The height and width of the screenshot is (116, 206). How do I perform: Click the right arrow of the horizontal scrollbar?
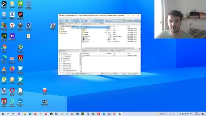(139, 48)
